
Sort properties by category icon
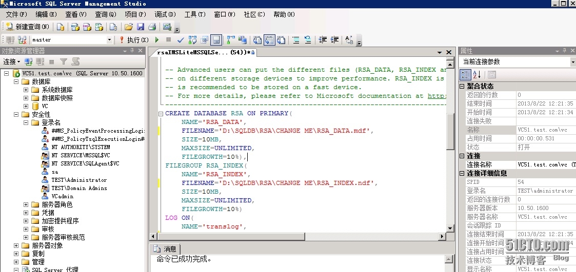point(465,74)
